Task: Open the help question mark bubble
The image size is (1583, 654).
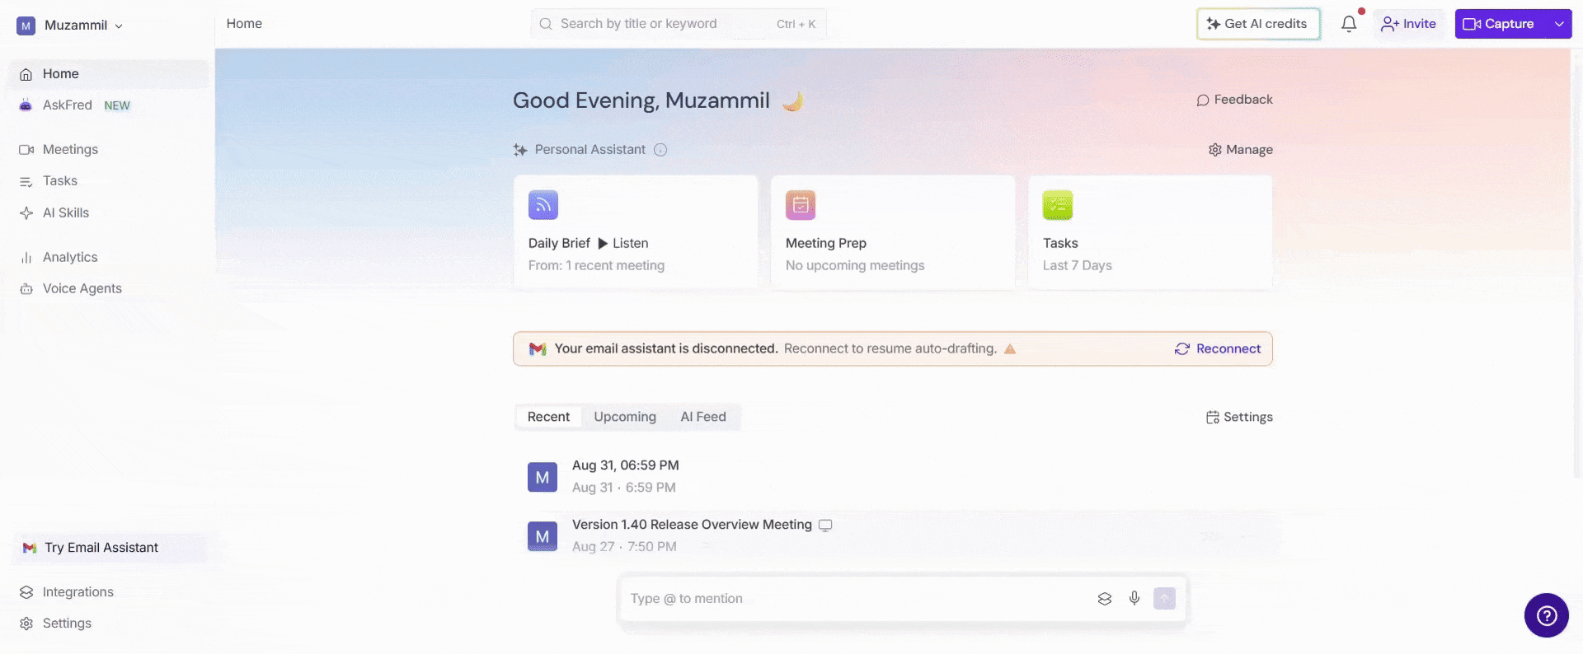Action: pyautogui.click(x=1546, y=615)
